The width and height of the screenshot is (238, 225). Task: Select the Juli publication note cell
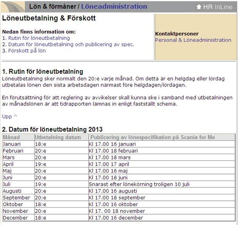[x=162, y=184]
